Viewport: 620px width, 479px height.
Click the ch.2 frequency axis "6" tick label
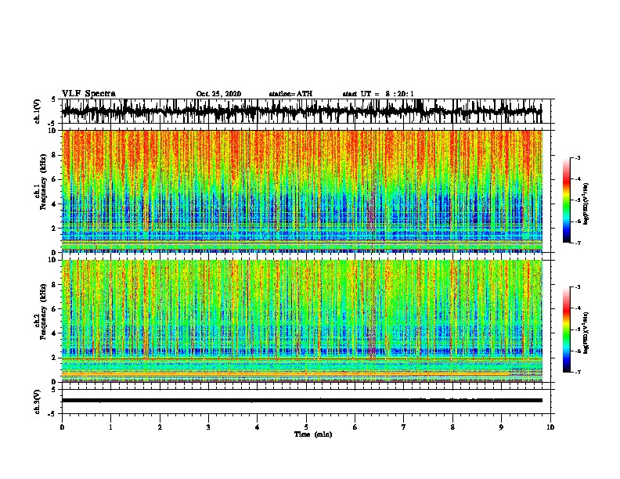tap(55, 308)
